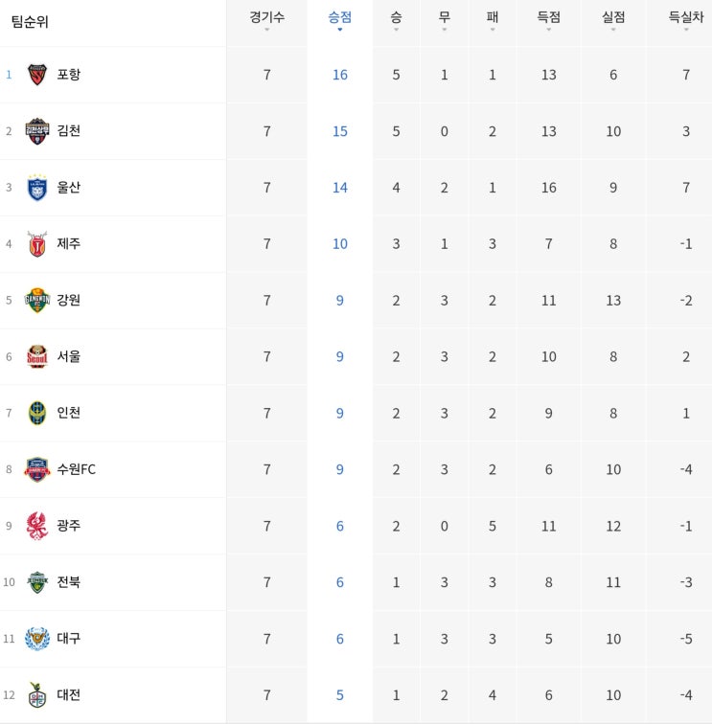Open the 대구 team name link

69,638
